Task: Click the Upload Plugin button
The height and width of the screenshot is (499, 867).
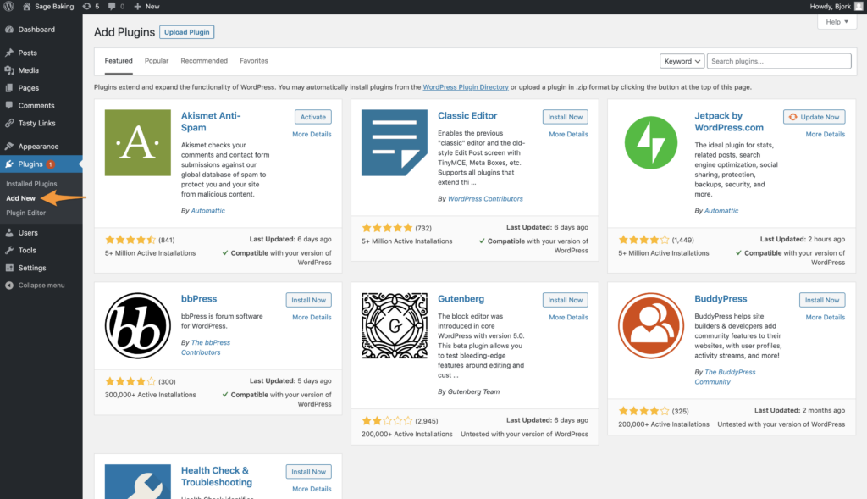Action: point(187,32)
